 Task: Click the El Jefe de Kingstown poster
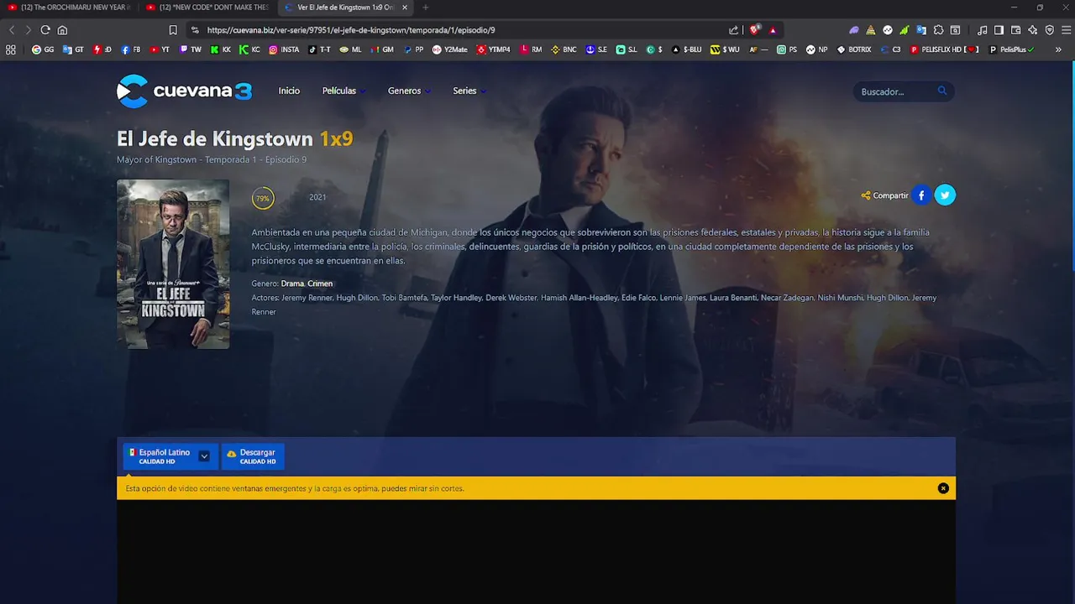coord(173,263)
